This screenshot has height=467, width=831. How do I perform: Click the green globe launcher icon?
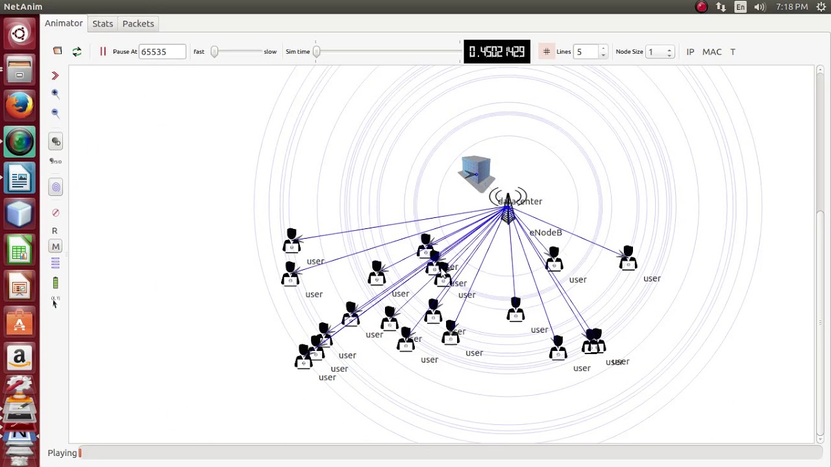[19, 141]
